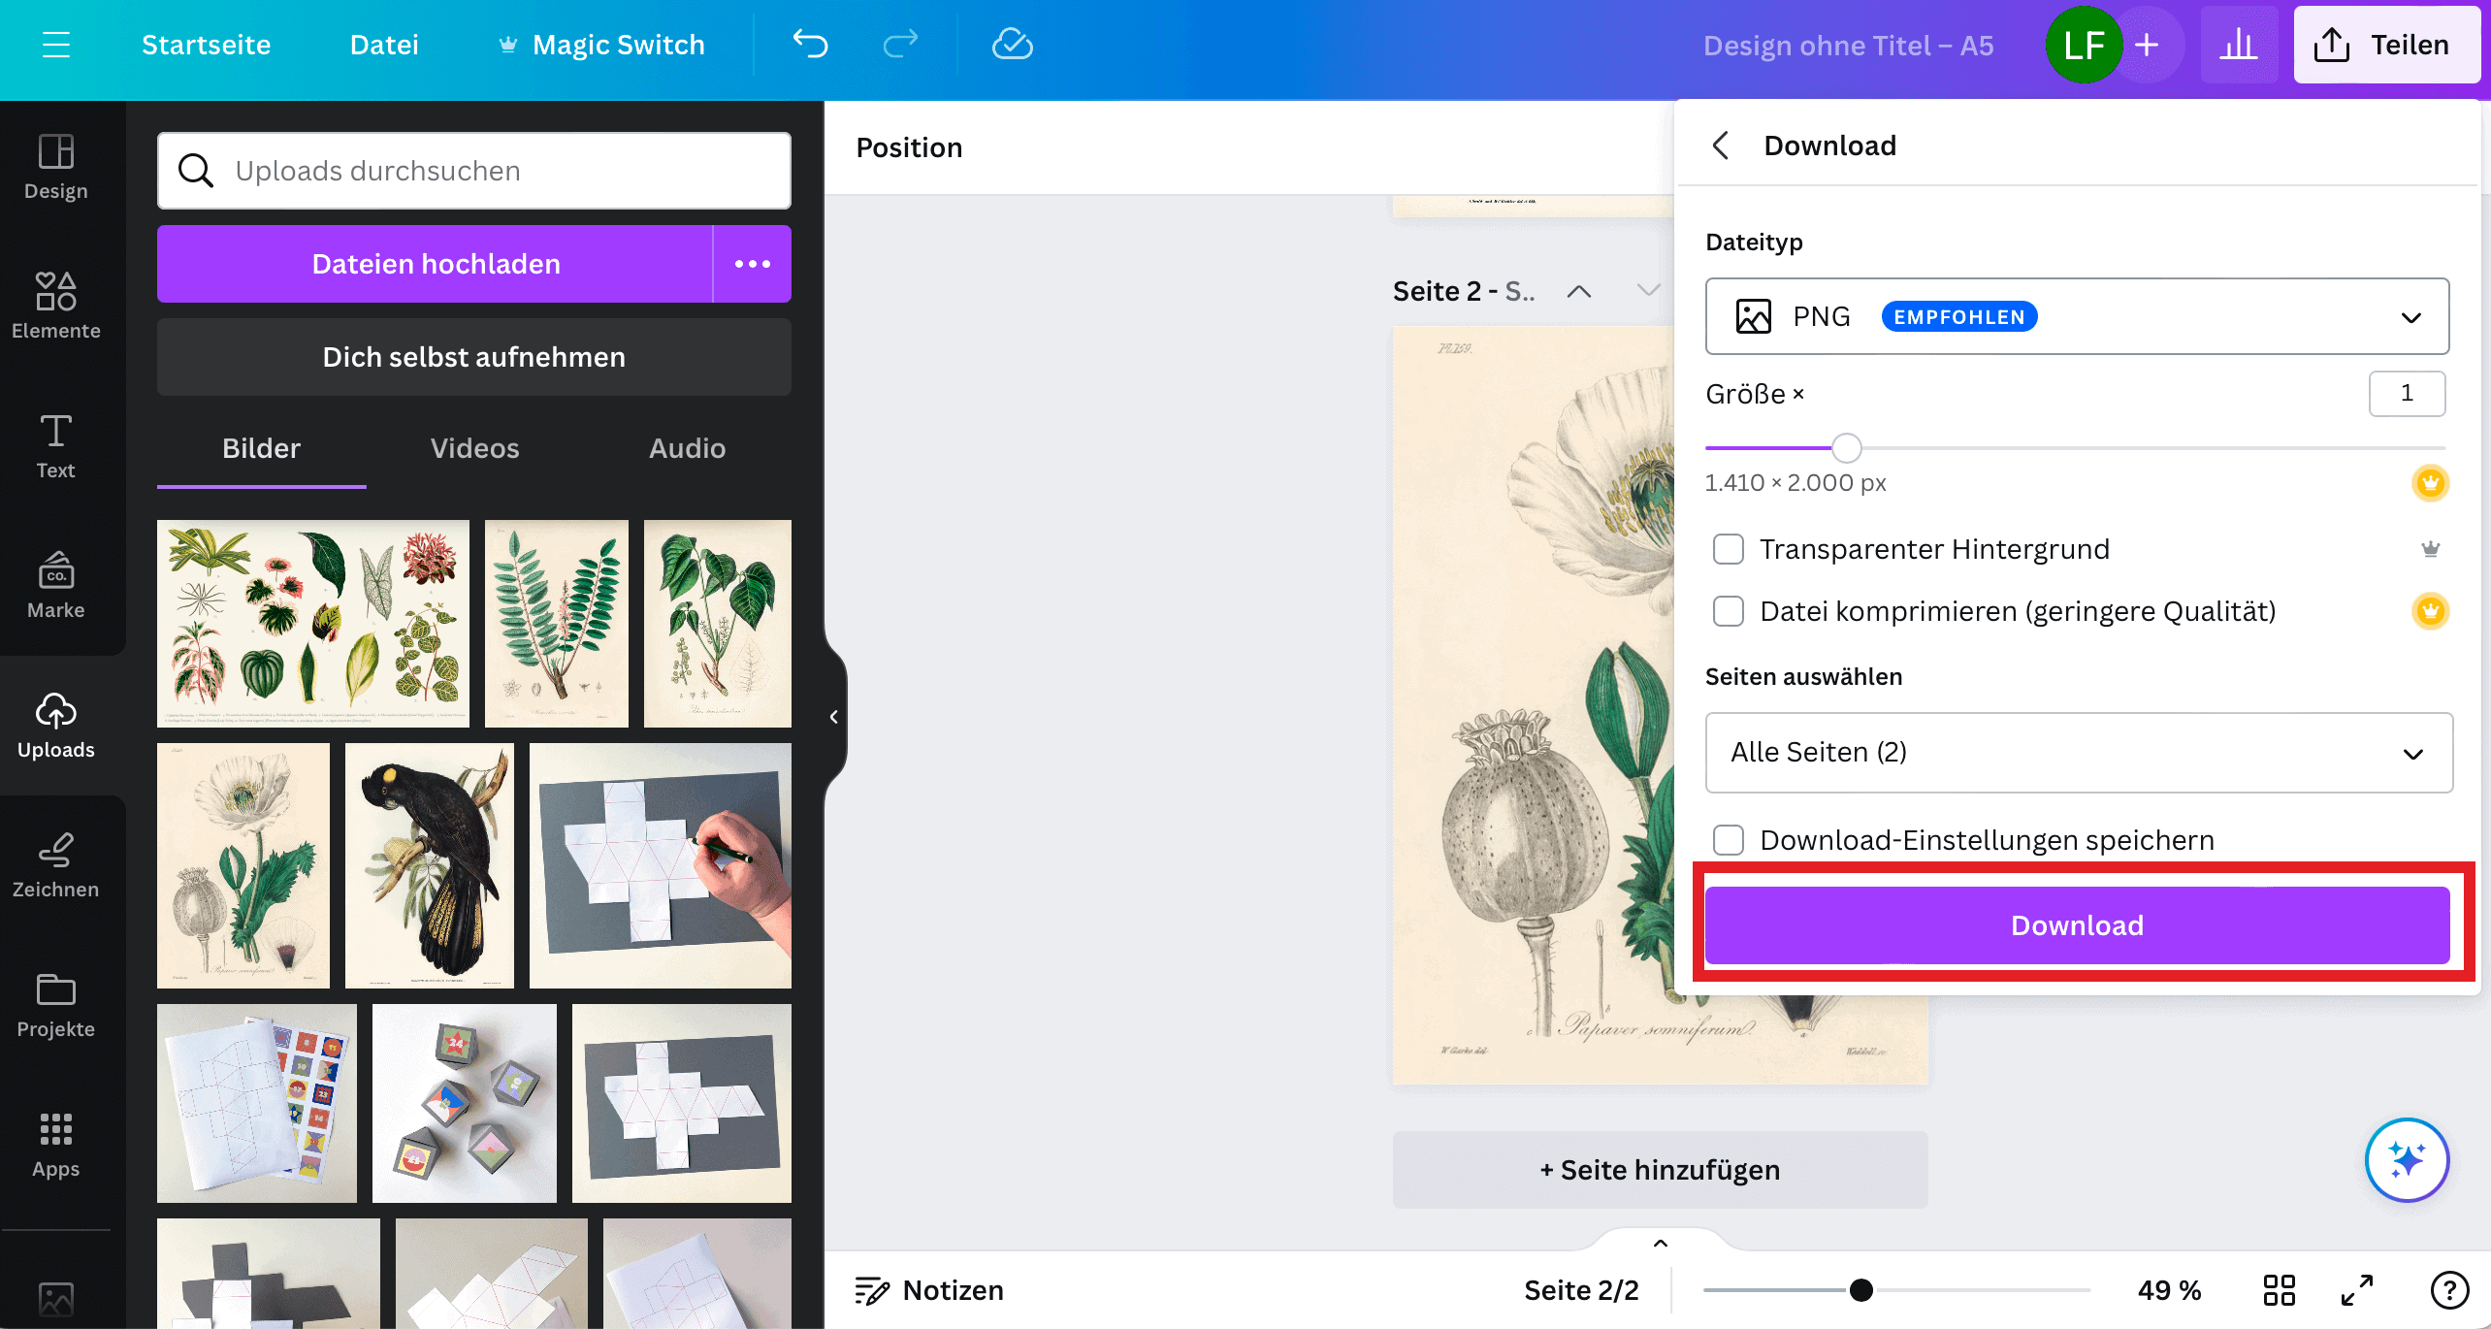Click the zoom slider handle
The height and width of the screenshot is (1329, 2491).
(x=1861, y=1290)
